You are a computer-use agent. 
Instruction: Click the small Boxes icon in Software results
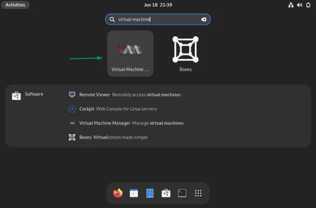72,137
